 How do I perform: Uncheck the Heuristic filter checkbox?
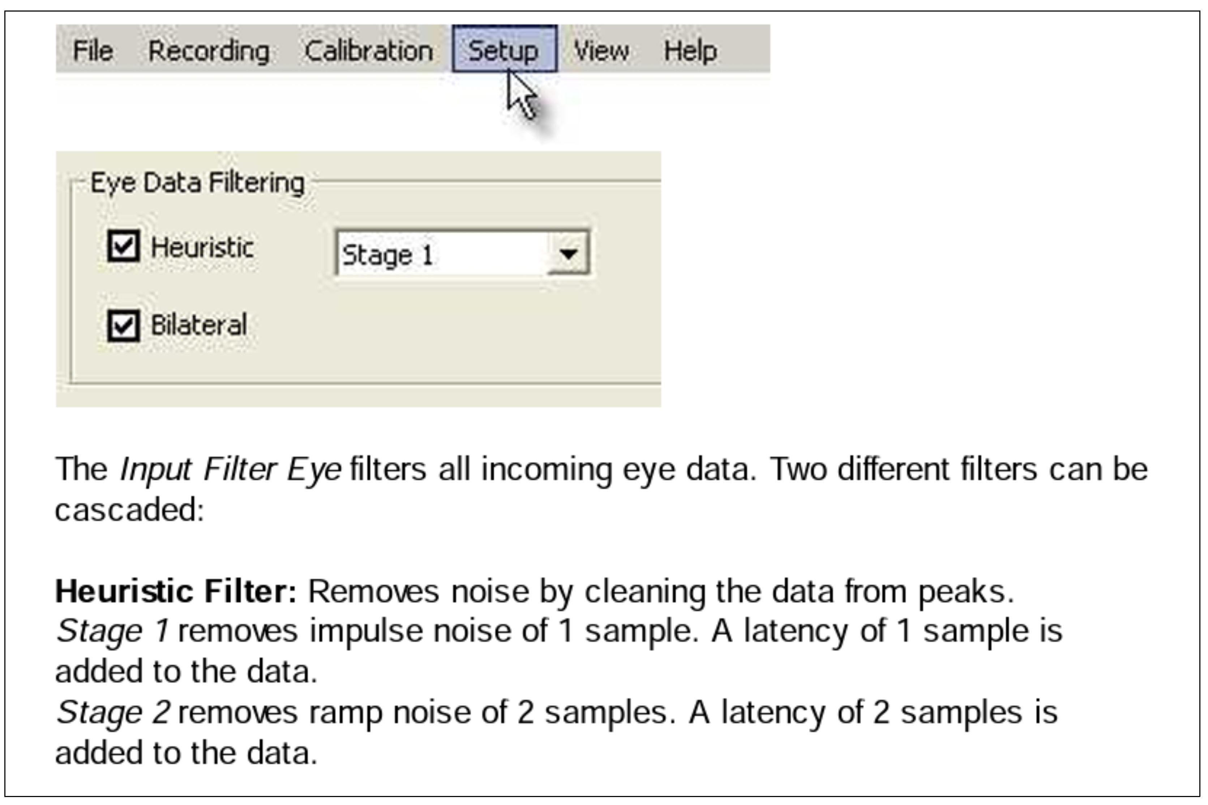[x=123, y=246]
